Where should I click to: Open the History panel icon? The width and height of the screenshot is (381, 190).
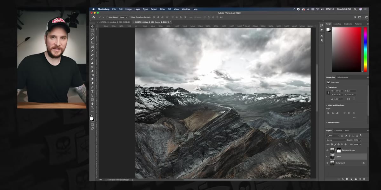(322, 25)
